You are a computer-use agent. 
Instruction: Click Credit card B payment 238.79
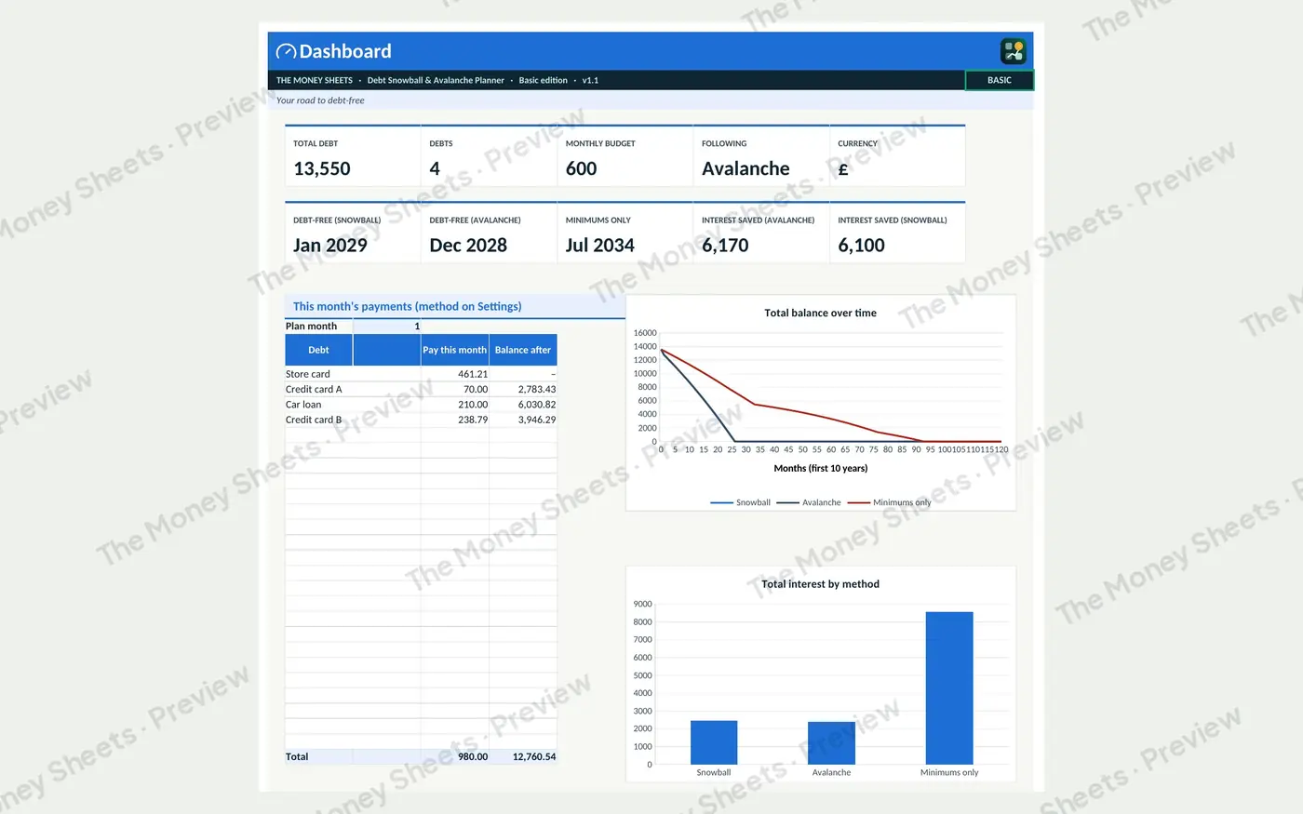click(473, 420)
